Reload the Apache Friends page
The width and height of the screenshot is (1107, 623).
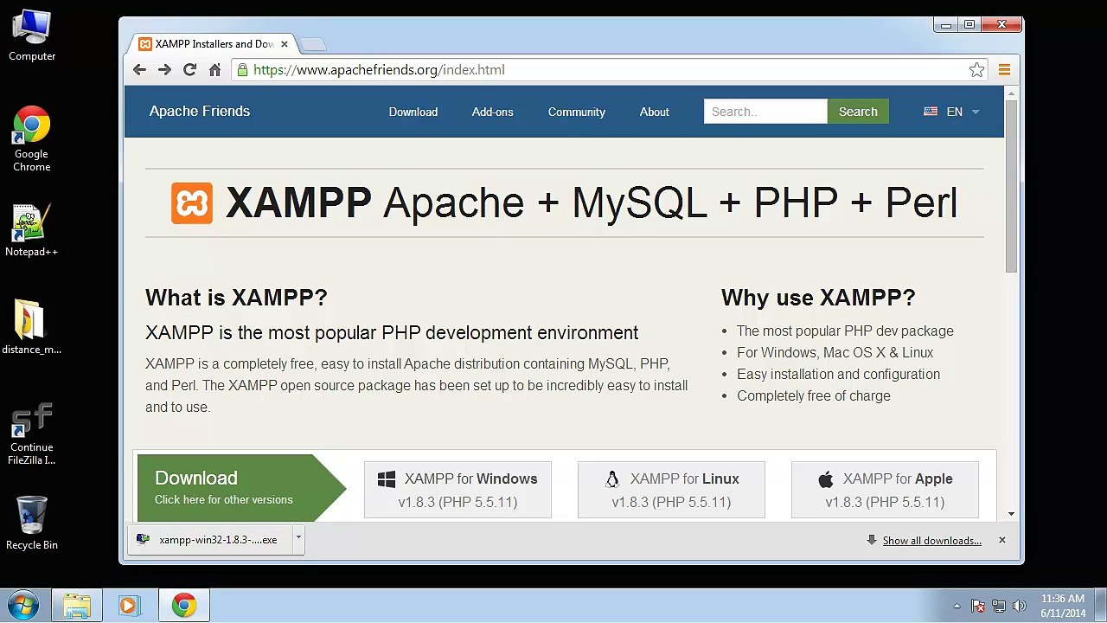189,70
